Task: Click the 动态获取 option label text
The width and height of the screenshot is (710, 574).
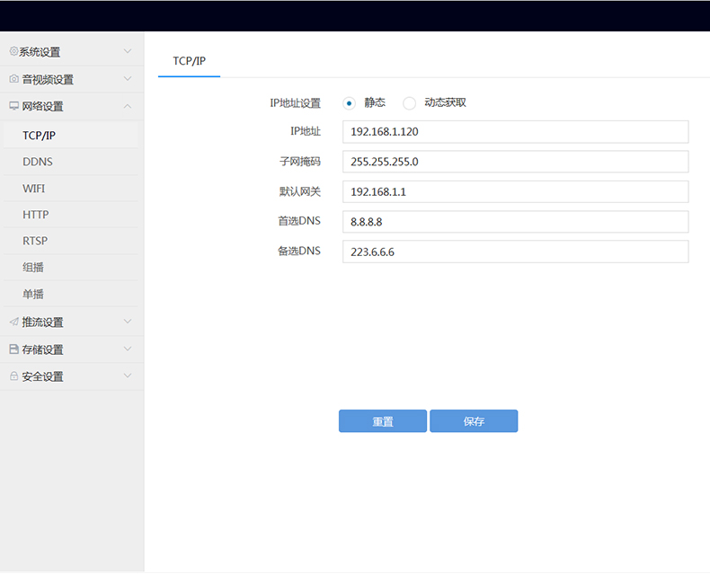Action: click(445, 102)
